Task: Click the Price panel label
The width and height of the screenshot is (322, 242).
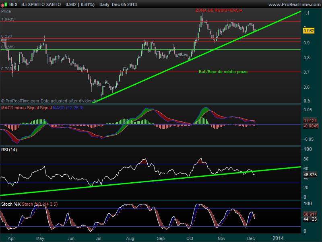Action: (6, 11)
